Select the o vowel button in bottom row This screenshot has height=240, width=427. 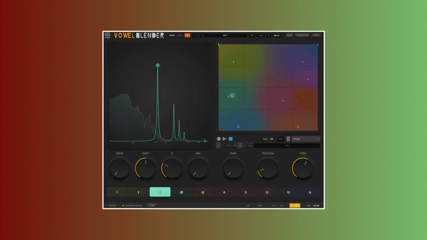pos(267,192)
